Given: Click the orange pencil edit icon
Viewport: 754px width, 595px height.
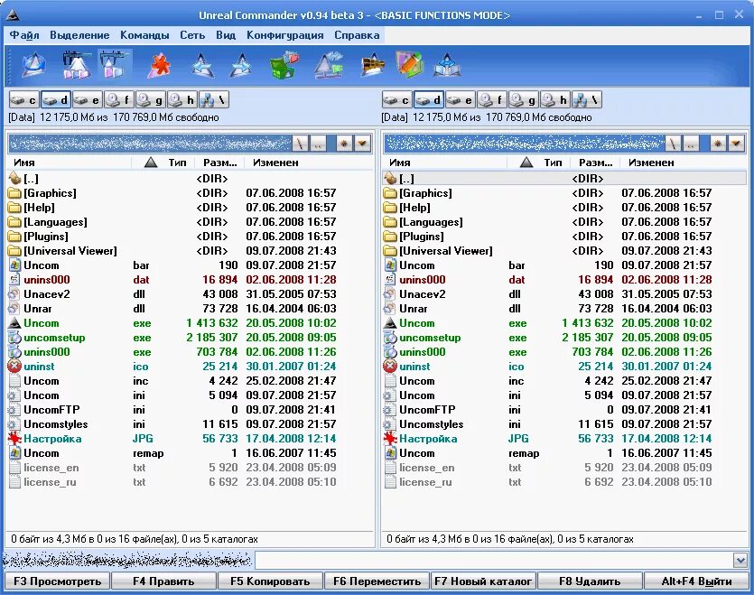Looking at the screenshot, I should pyautogui.click(x=410, y=64).
